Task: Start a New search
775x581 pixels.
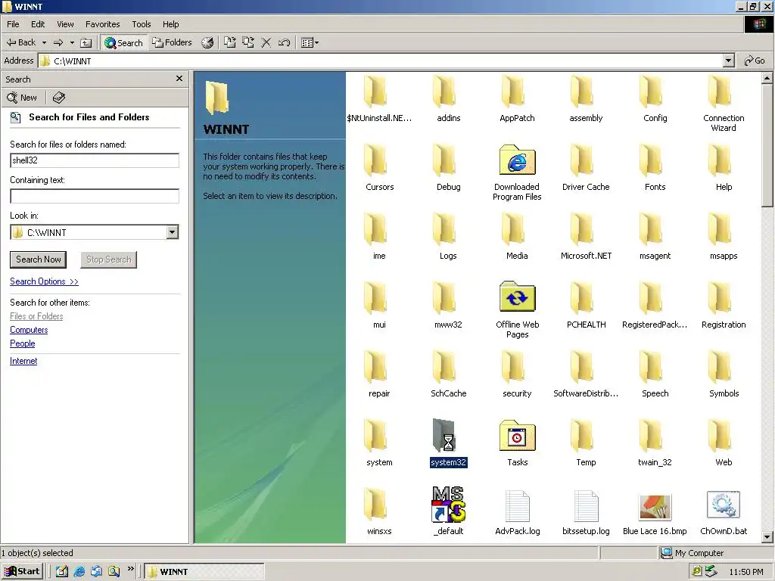Action: (22, 98)
